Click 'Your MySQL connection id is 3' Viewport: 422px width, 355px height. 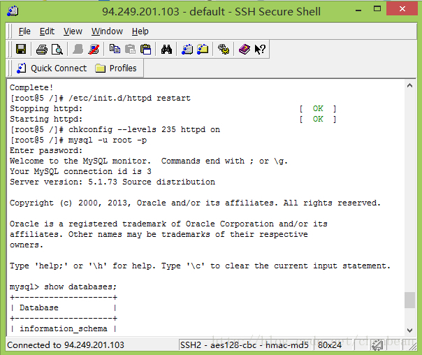pos(80,172)
